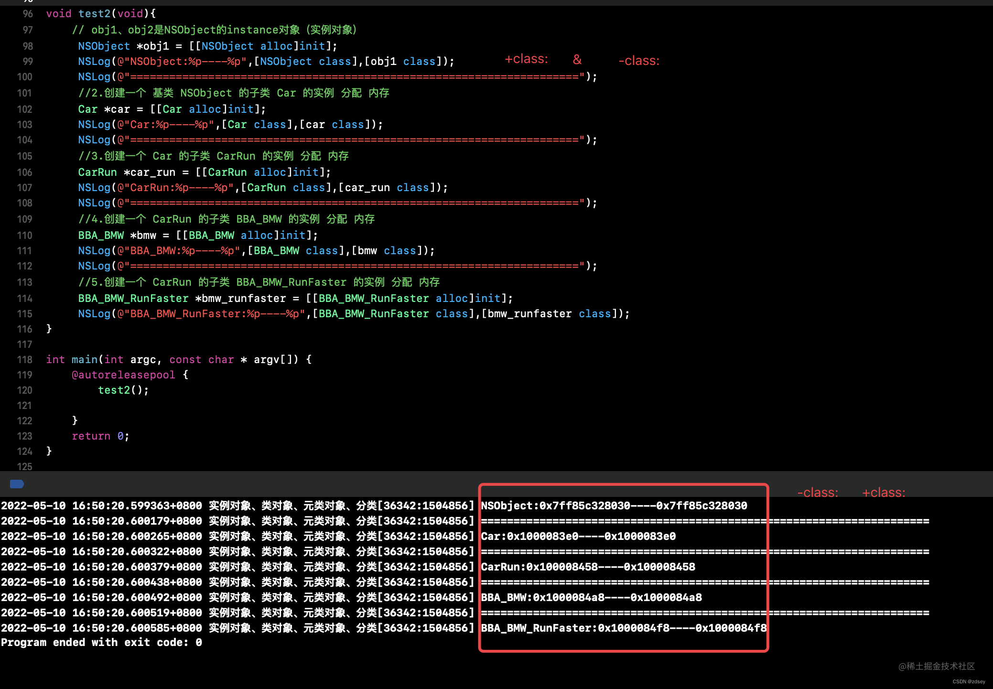Viewport: 993px width, 689px height.
Task: Toggle the blue breakpoints activation icon
Action: click(x=17, y=484)
